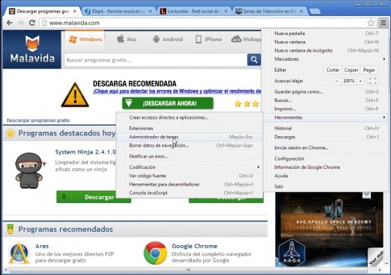The width and height of the screenshot is (391, 275).
Task: Zoom in with the plus button
Action: coord(360,81)
